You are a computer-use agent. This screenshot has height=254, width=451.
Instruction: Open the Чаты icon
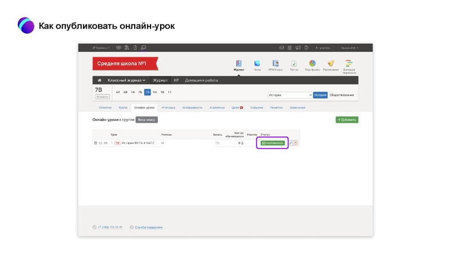click(257, 64)
